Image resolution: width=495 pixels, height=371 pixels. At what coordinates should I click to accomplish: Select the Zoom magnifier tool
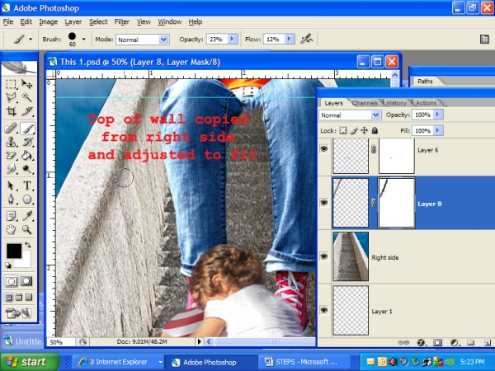(x=27, y=230)
